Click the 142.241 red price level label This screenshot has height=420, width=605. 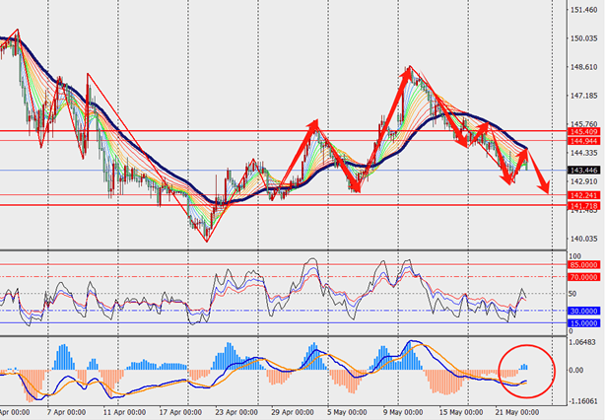coord(580,195)
